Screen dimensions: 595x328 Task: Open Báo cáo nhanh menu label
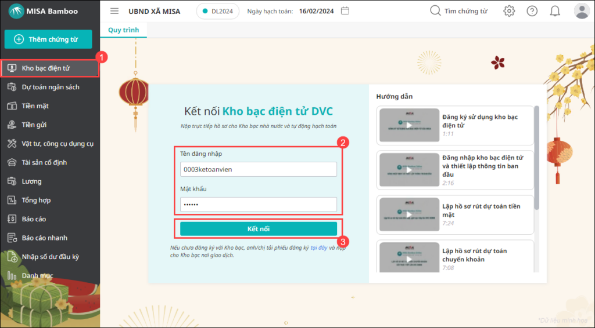[x=44, y=238]
